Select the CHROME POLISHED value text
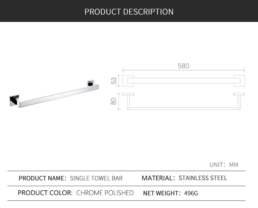 [x=105, y=193]
